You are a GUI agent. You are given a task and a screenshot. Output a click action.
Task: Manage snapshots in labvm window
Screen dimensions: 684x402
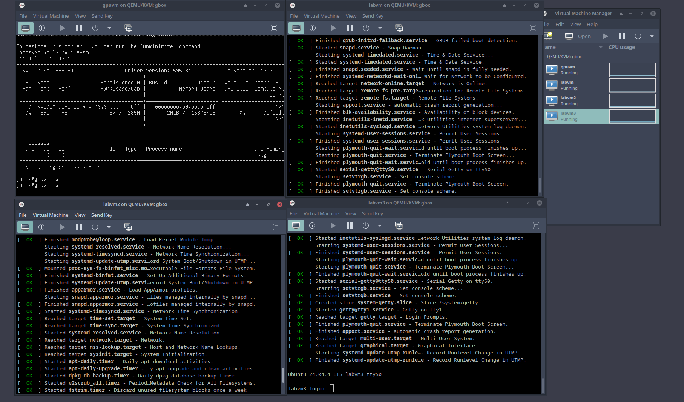[x=399, y=28]
